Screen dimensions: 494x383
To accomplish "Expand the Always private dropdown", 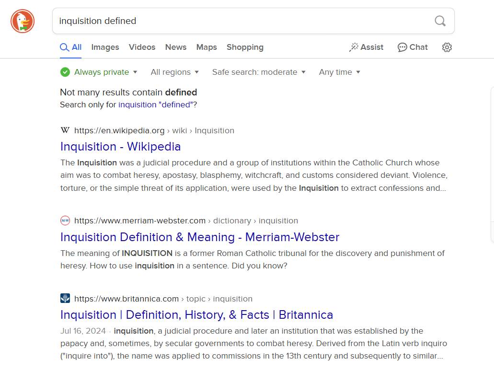I will (x=106, y=72).
